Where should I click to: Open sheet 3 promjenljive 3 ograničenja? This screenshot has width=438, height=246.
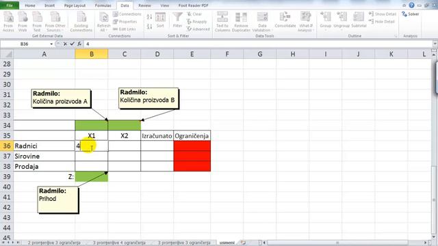pos(184,243)
